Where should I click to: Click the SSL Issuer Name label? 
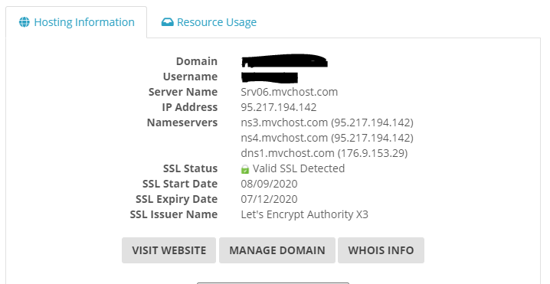174,214
